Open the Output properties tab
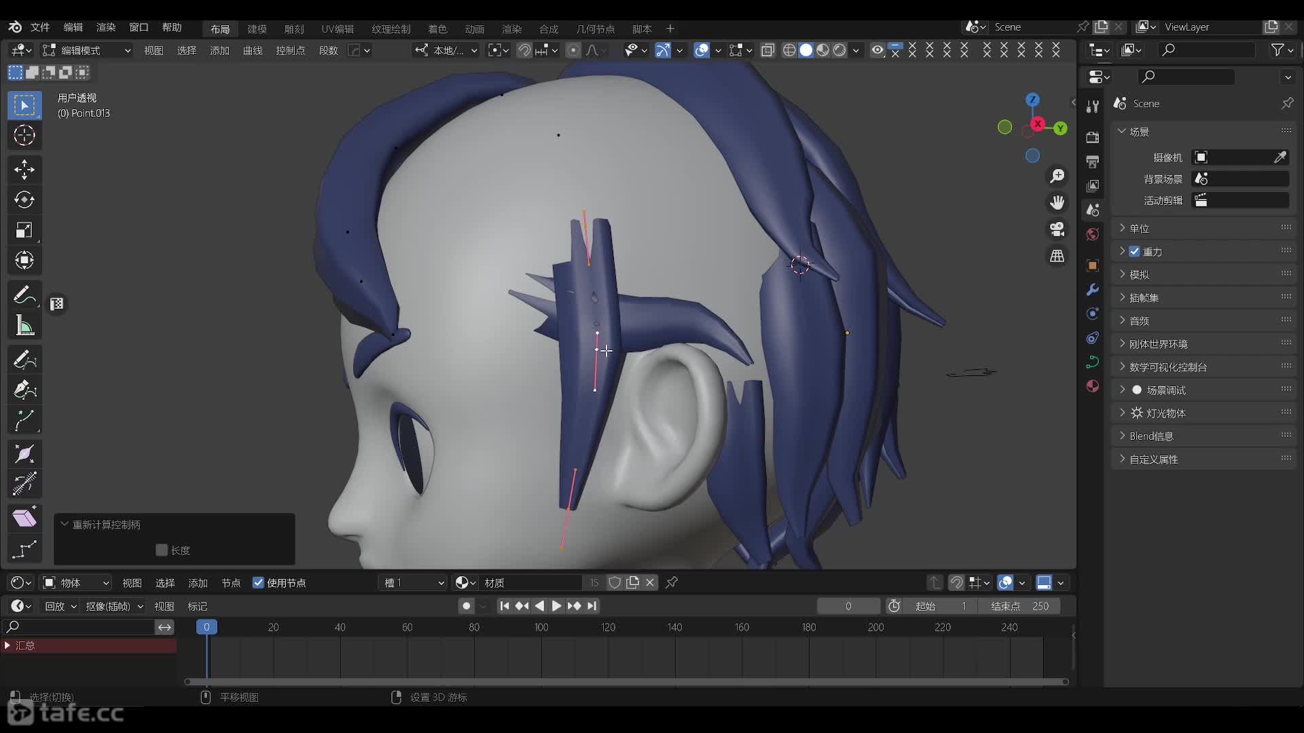This screenshot has width=1304, height=733. click(1092, 162)
